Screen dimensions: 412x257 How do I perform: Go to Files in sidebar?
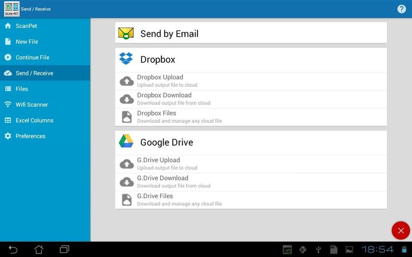[22, 89]
